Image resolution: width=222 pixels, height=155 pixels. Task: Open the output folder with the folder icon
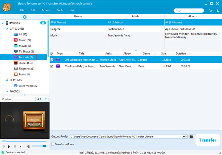pos(191,136)
